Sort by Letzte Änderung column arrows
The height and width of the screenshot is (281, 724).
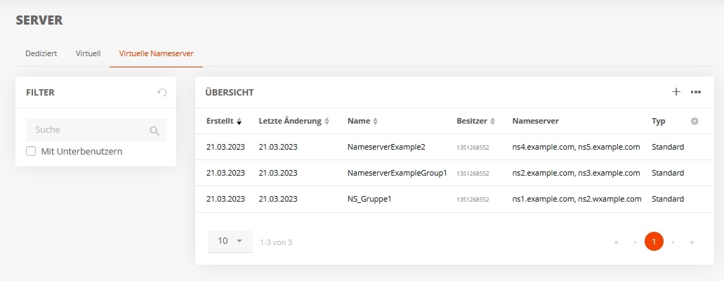[x=327, y=121]
